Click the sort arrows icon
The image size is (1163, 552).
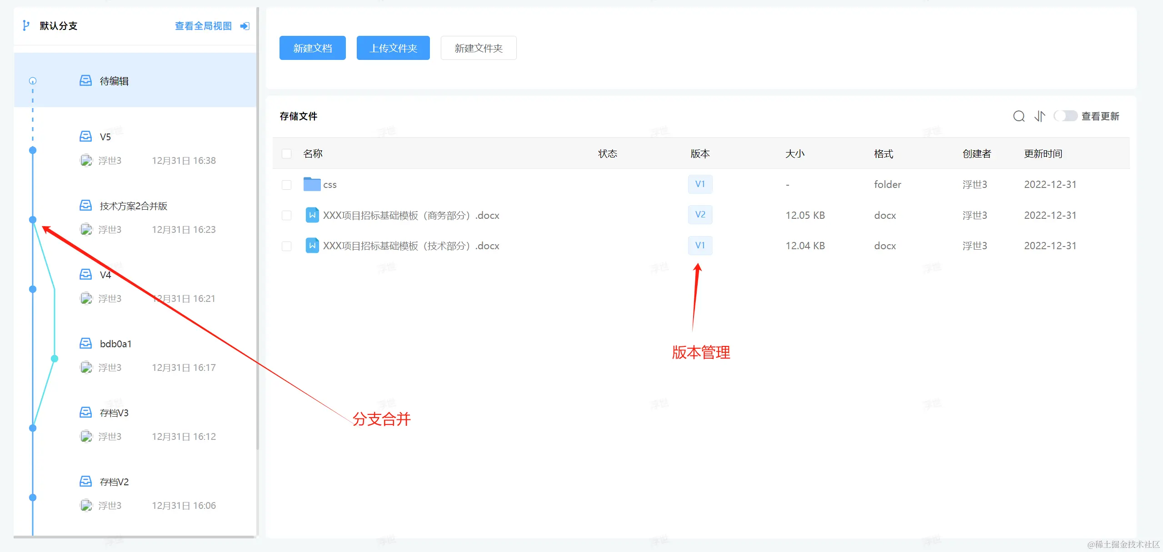pyautogui.click(x=1039, y=116)
